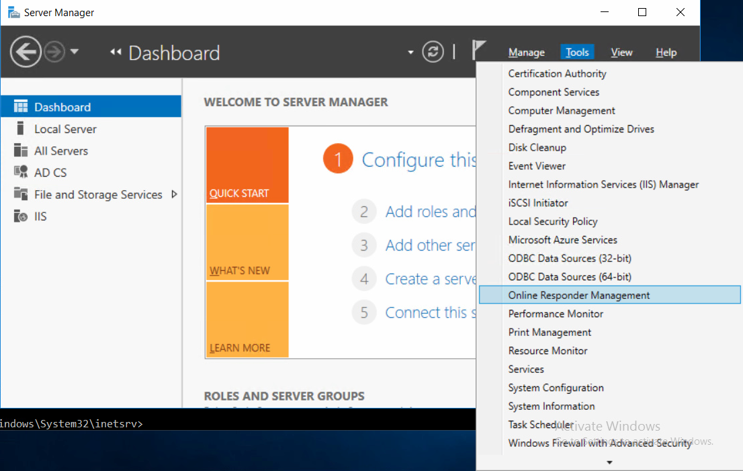The height and width of the screenshot is (471, 743).
Task: Open the View menu
Action: tap(621, 52)
